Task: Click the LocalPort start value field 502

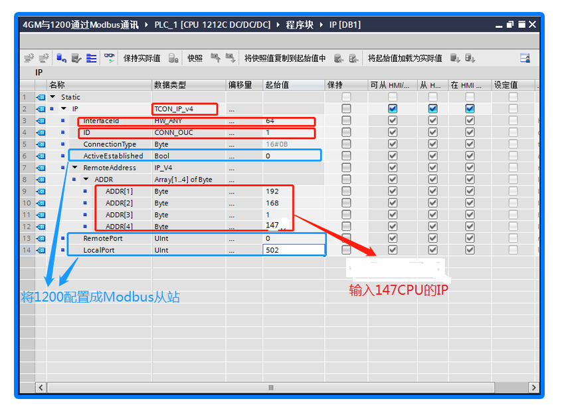Action: click(294, 250)
